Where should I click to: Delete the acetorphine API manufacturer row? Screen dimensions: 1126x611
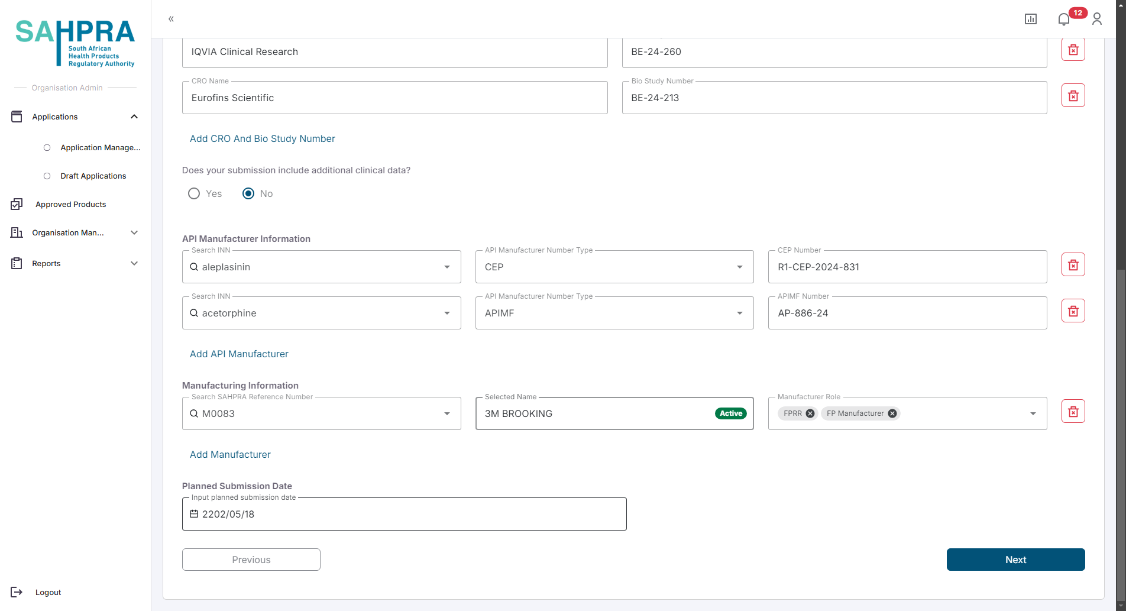click(x=1073, y=311)
